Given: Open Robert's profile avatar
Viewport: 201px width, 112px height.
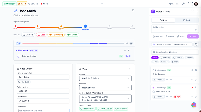Looking at the screenshot, I should pos(196,4).
